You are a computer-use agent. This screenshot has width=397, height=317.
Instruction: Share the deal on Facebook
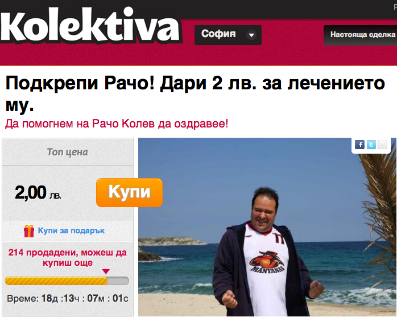coord(359,145)
